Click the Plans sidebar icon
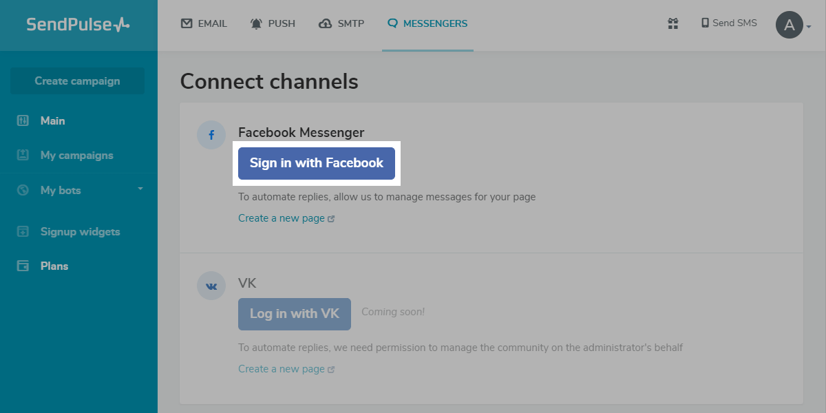This screenshot has width=826, height=413. click(23, 266)
